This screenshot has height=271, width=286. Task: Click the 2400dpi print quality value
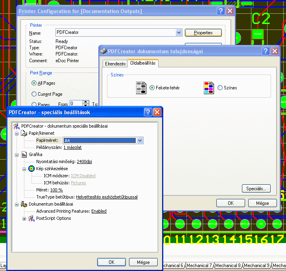click(x=84, y=161)
